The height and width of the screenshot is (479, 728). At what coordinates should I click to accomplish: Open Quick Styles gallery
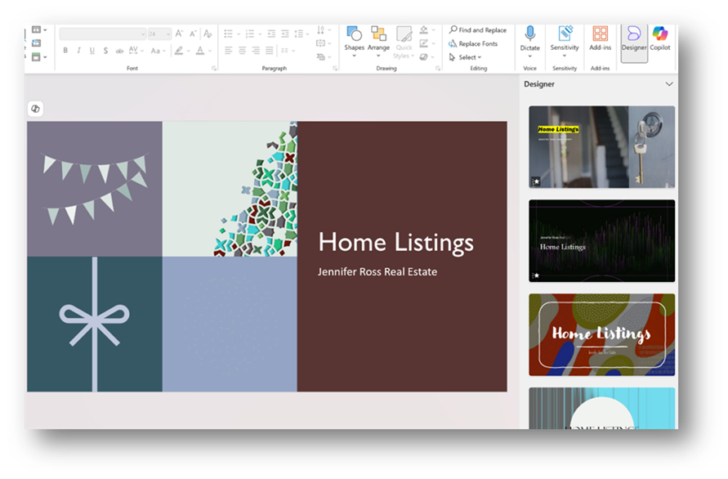click(x=404, y=42)
